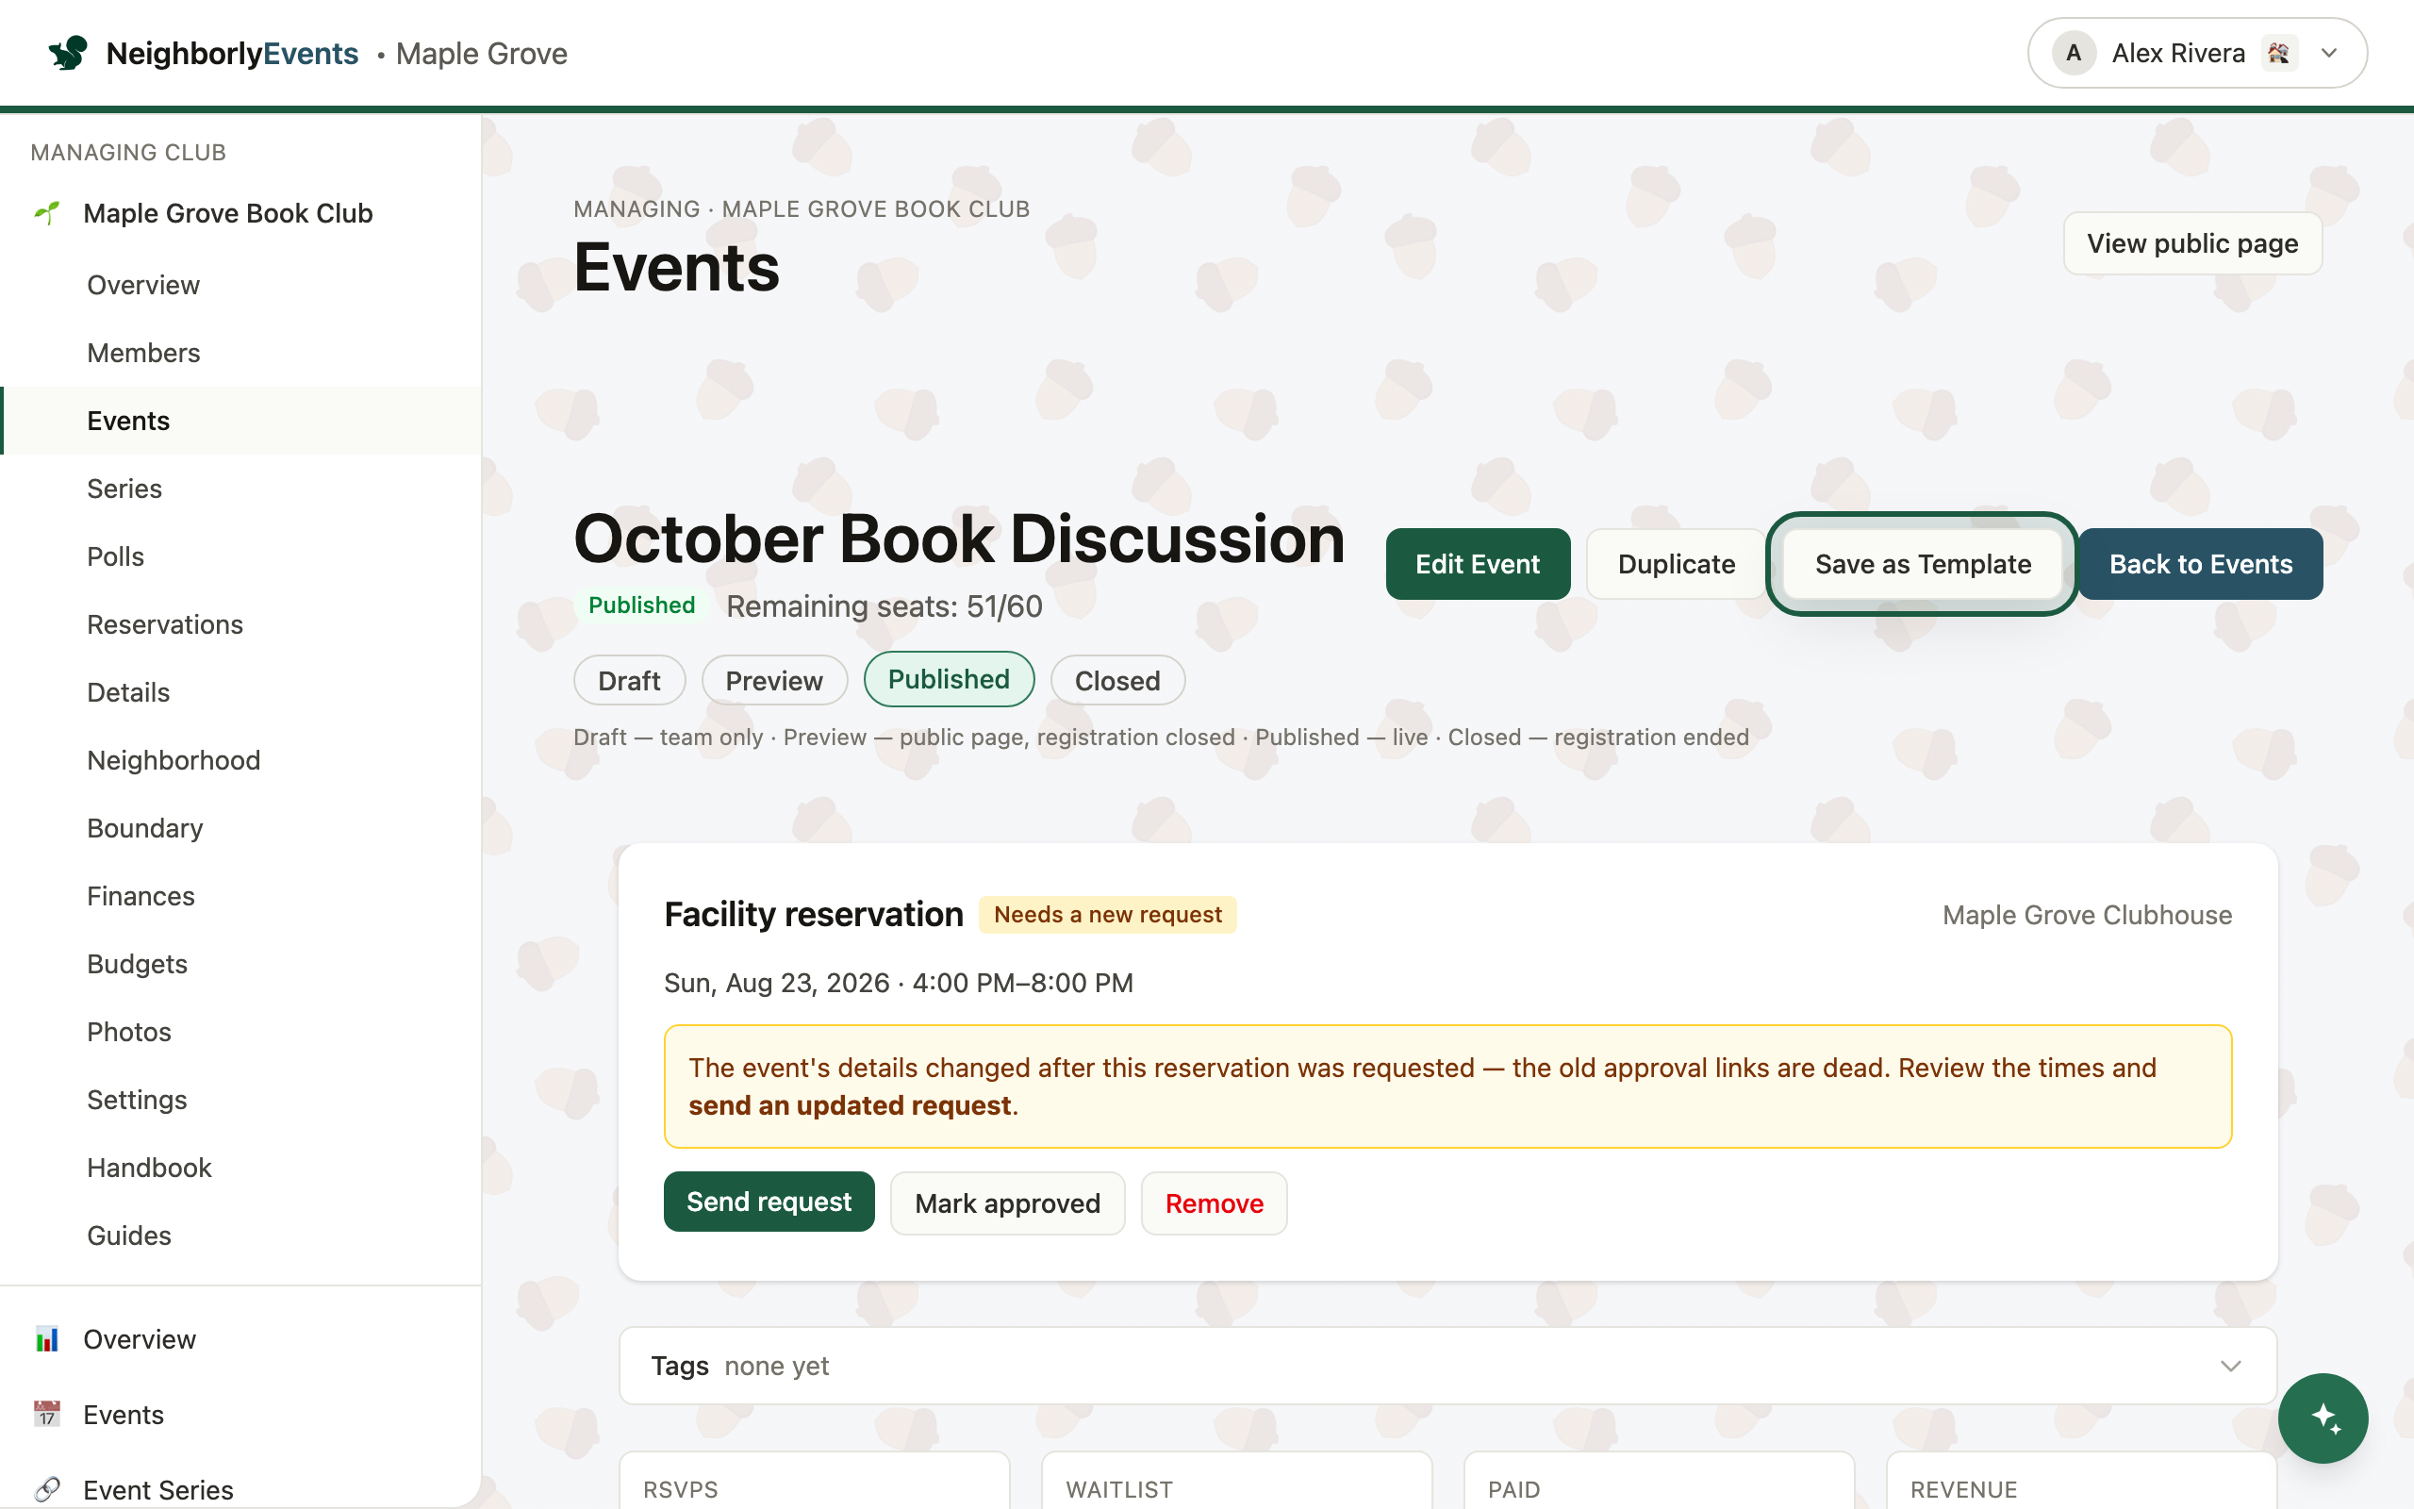2414x1509 pixels.
Task: Open Neighborhood in the sidebar
Action: [x=240, y=759]
